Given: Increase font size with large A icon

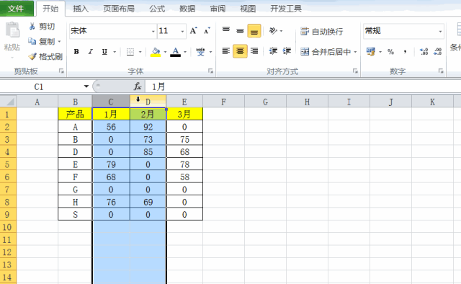Looking at the screenshot, I should [x=193, y=30].
